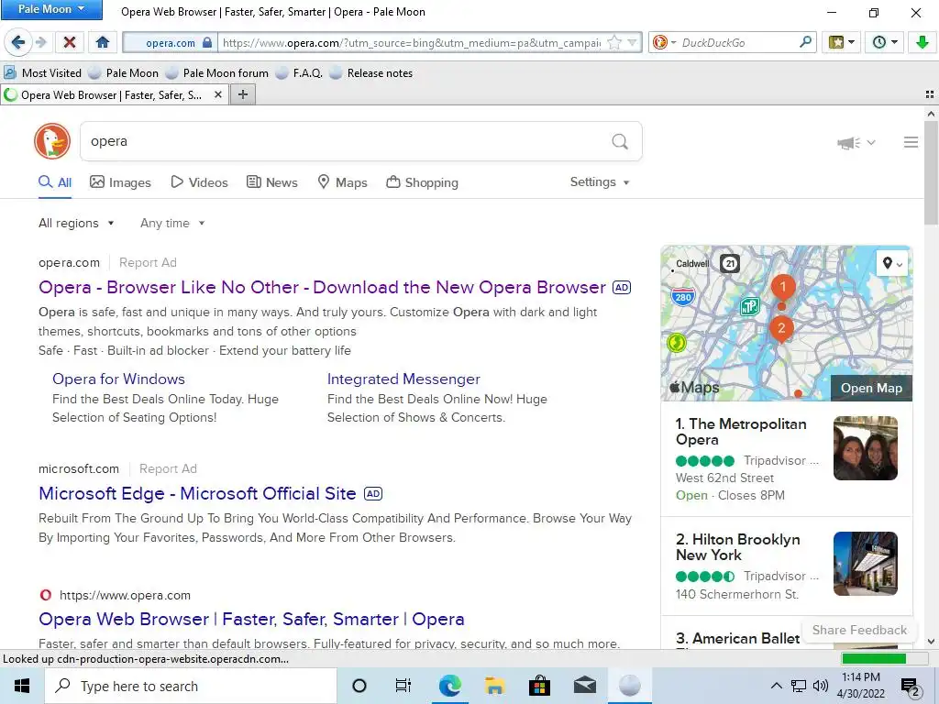This screenshot has width=939, height=704.
Task: Open the Home page icon
Action: [x=103, y=42]
